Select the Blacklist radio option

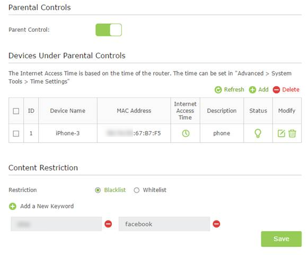(98, 190)
